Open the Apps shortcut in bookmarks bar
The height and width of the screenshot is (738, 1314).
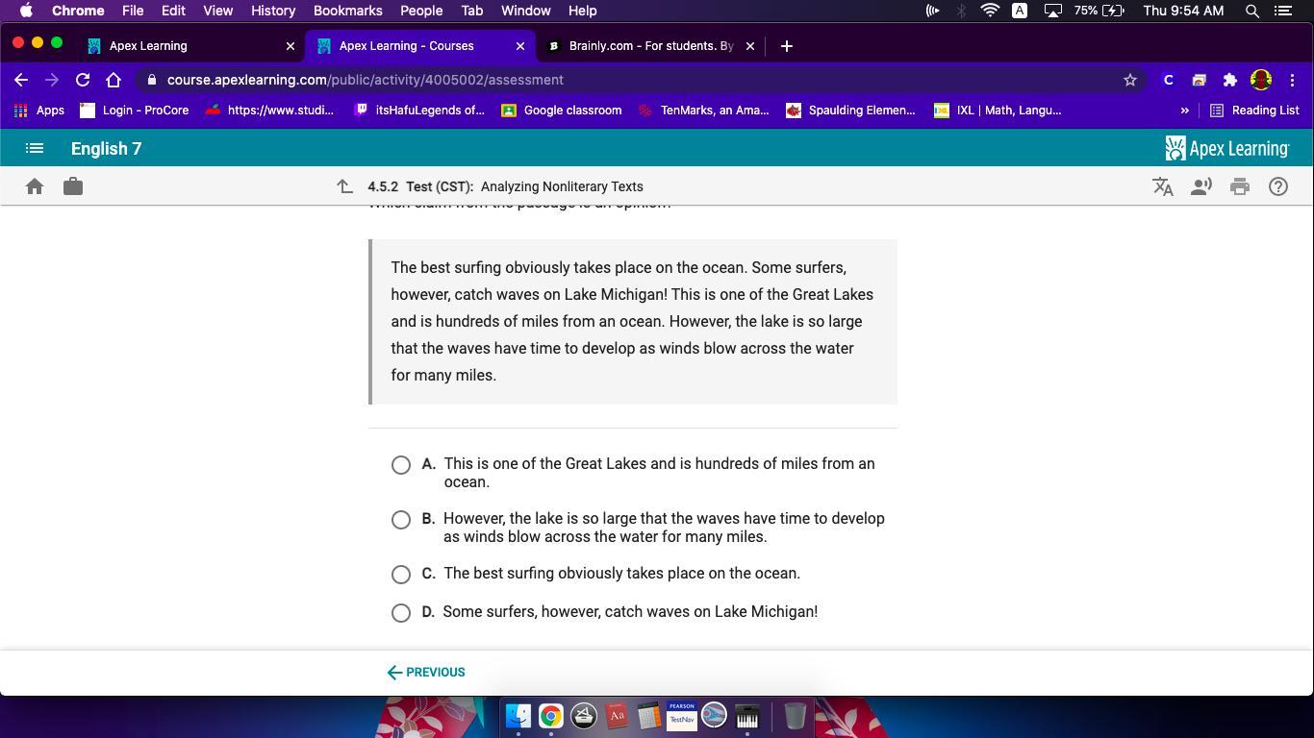(x=39, y=111)
